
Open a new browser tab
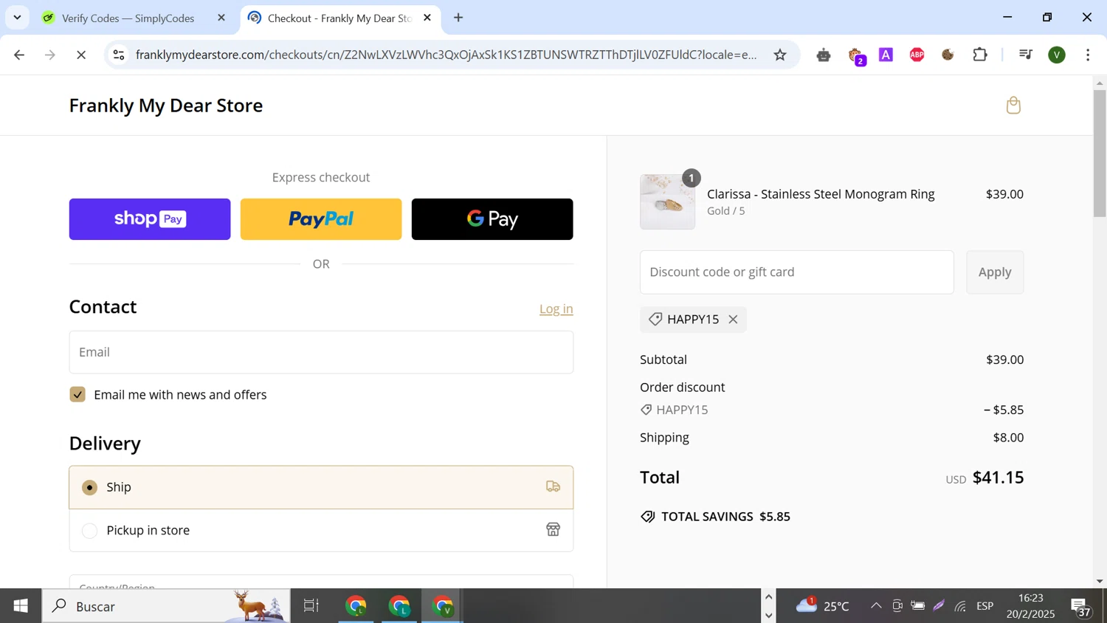pyautogui.click(x=458, y=18)
